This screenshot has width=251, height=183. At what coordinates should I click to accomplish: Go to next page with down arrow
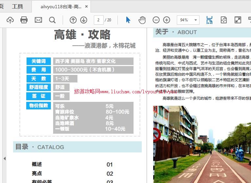[x=84, y=20]
